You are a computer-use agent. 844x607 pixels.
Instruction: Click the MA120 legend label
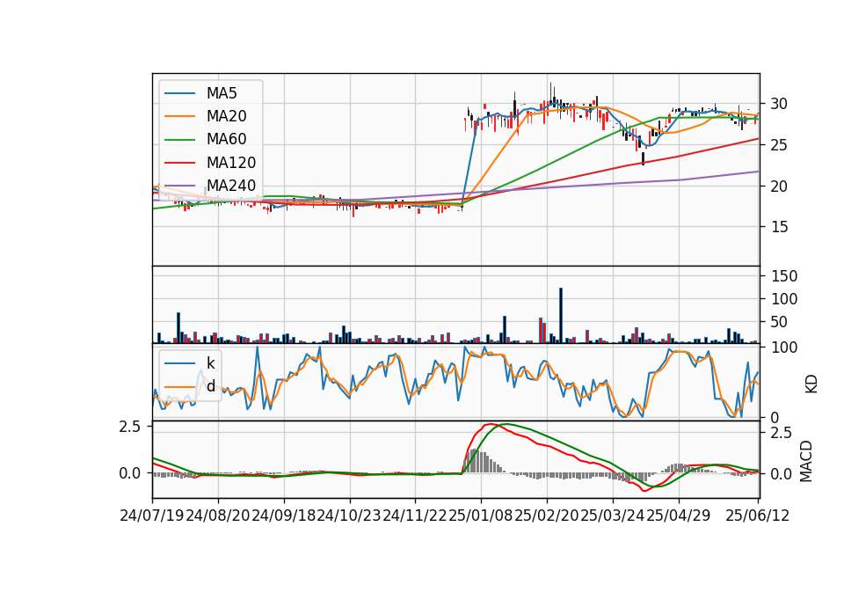(x=231, y=163)
